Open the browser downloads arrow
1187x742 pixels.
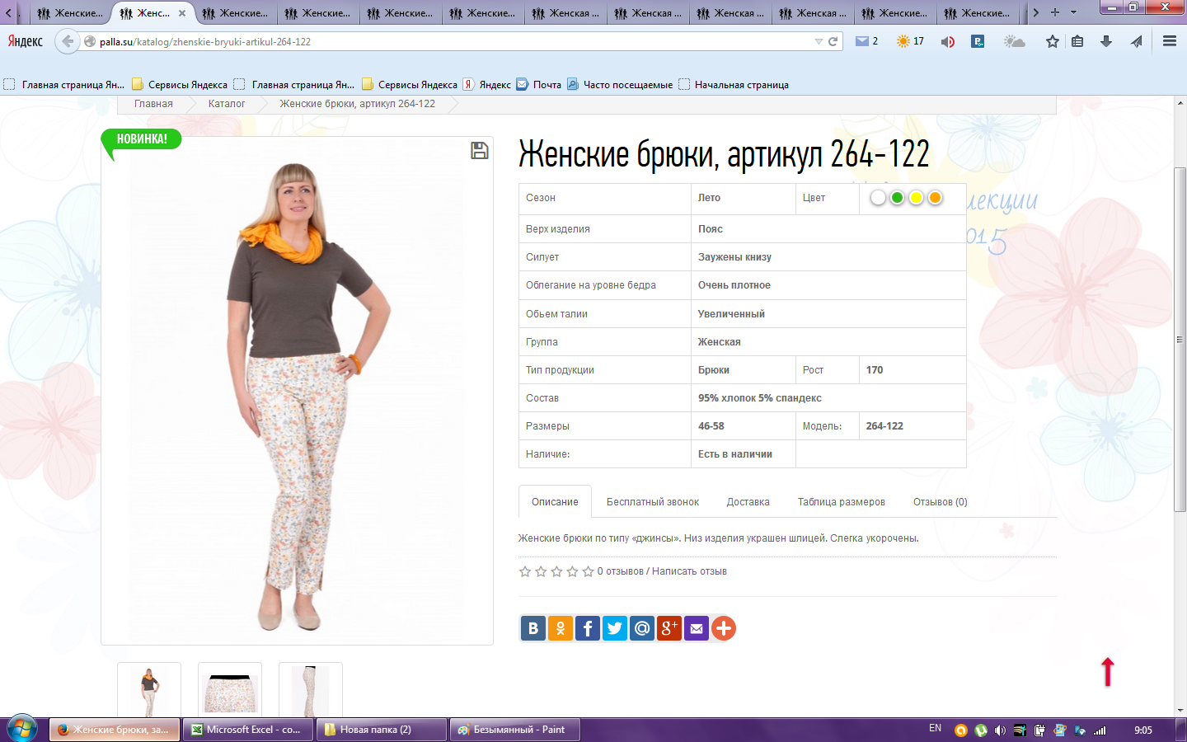pyautogui.click(x=1106, y=41)
